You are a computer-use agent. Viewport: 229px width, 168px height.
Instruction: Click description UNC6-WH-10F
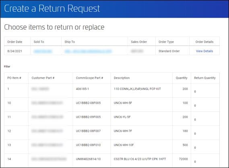(124, 145)
